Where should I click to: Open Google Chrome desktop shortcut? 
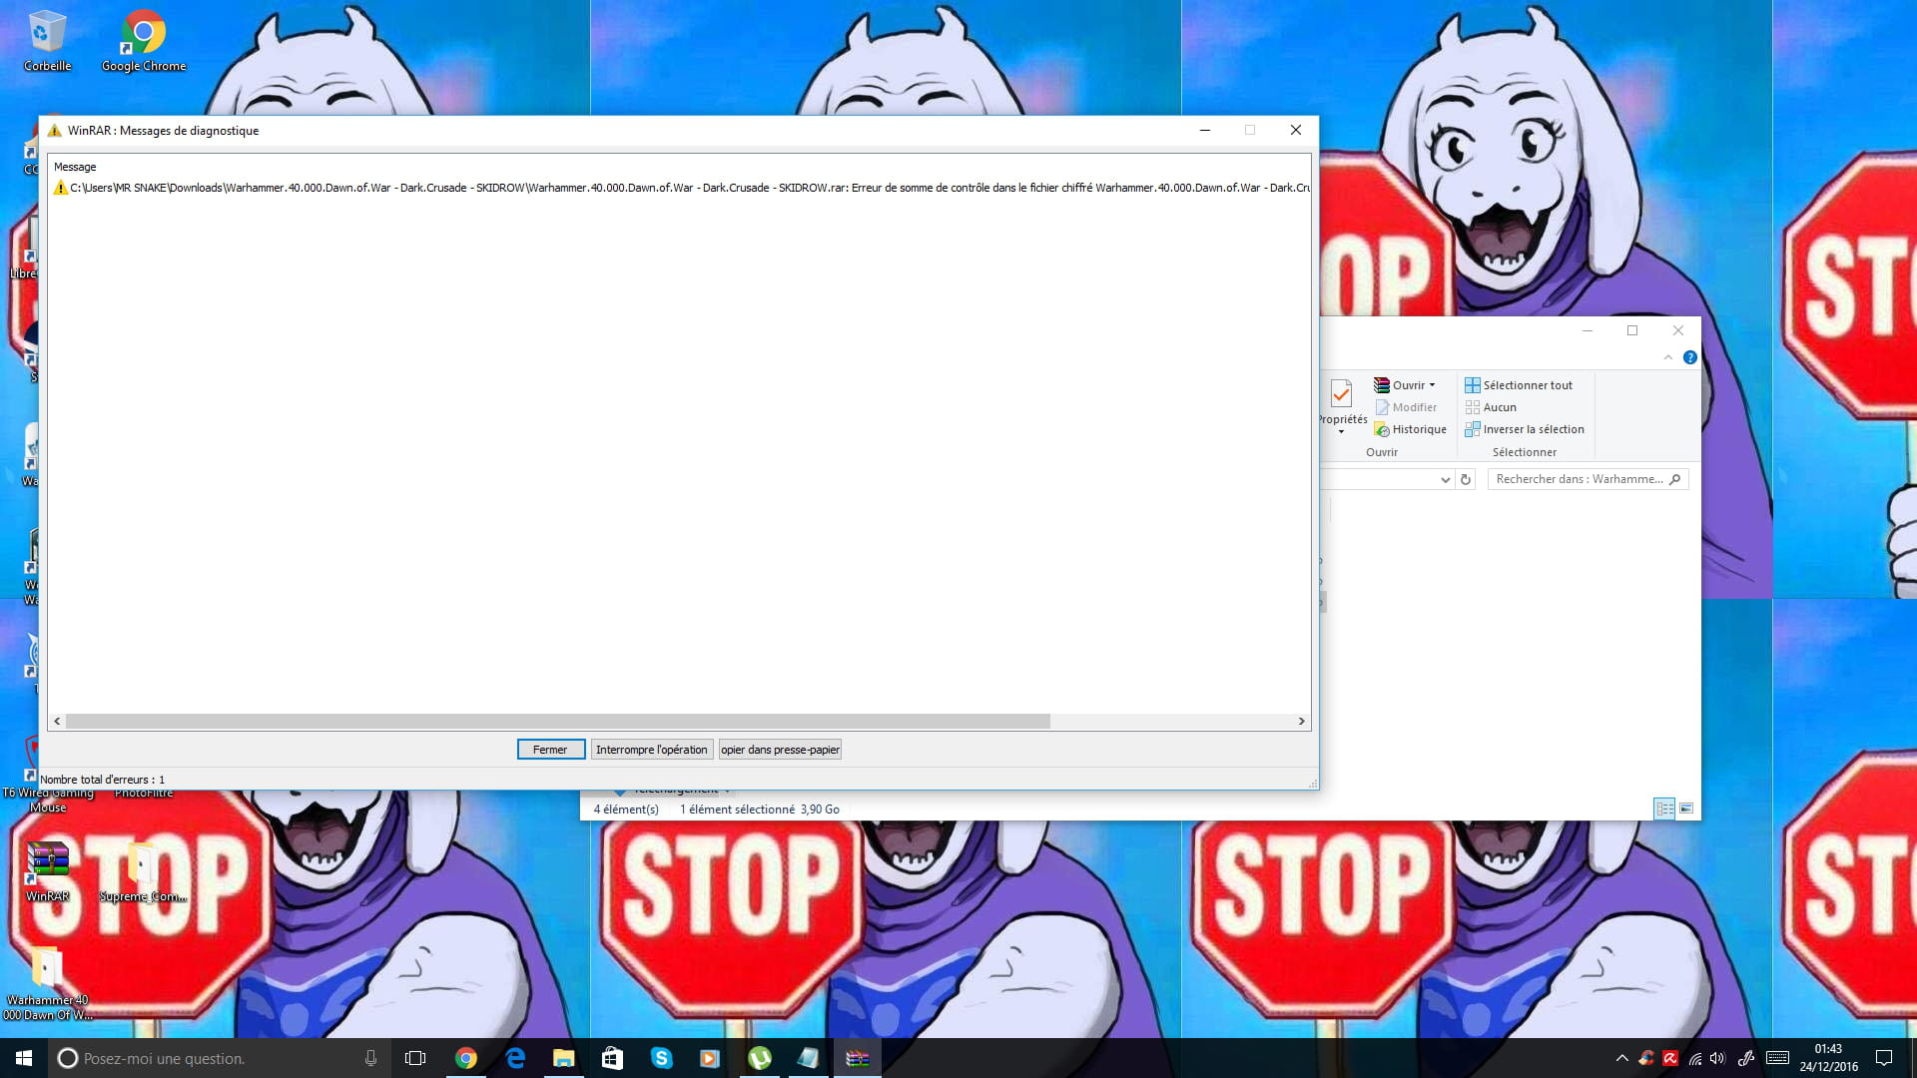[144, 41]
